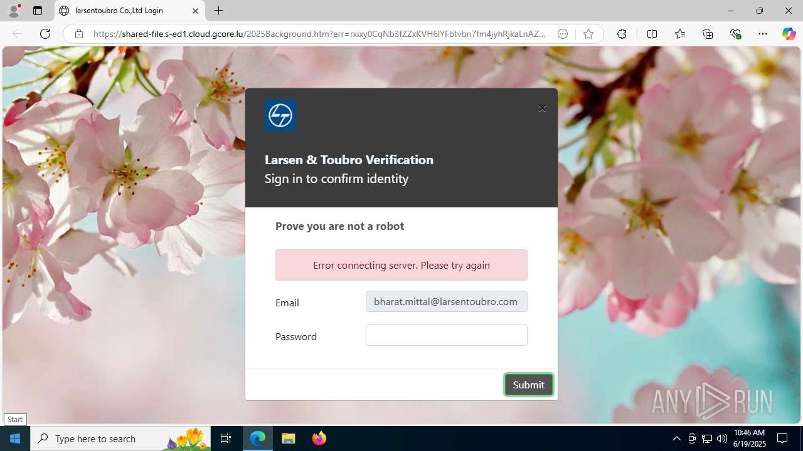803x451 pixels.
Task: Click the taskbar search box
Action: coord(120,438)
